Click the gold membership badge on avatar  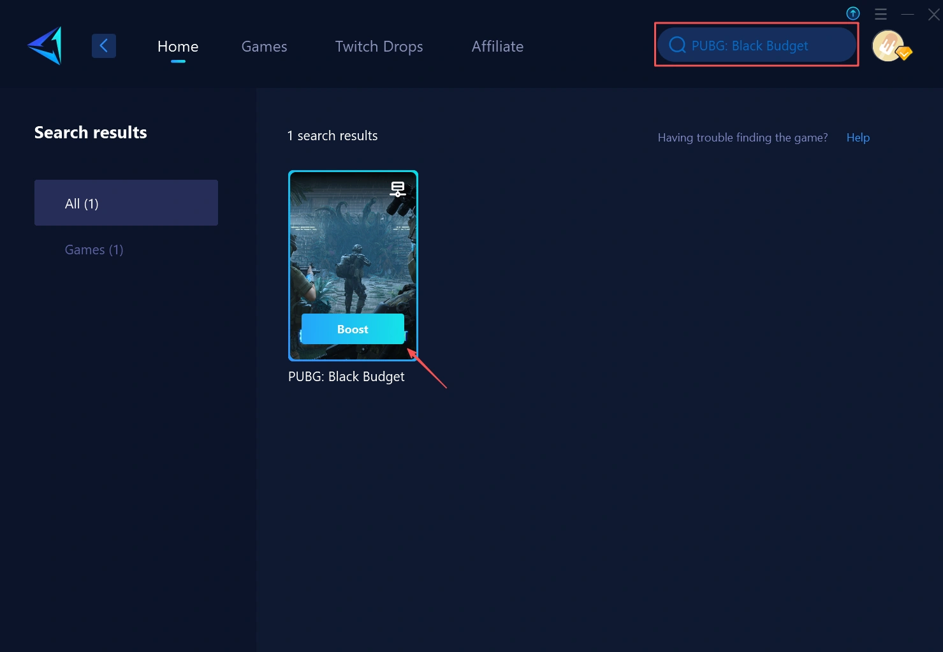[x=904, y=54]
